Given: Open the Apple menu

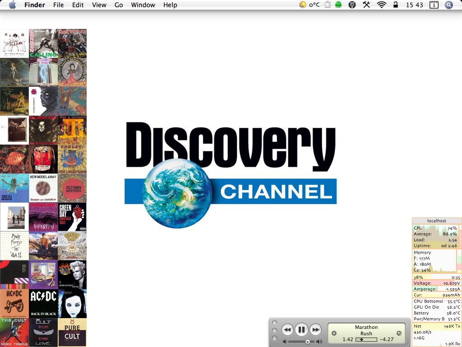Looking at the screenshot, I should [x=12, y=5].
